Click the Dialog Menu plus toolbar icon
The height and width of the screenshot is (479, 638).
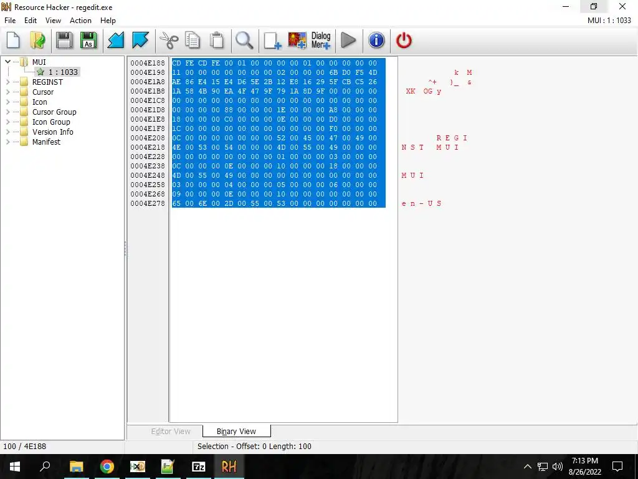pos(321,41)
